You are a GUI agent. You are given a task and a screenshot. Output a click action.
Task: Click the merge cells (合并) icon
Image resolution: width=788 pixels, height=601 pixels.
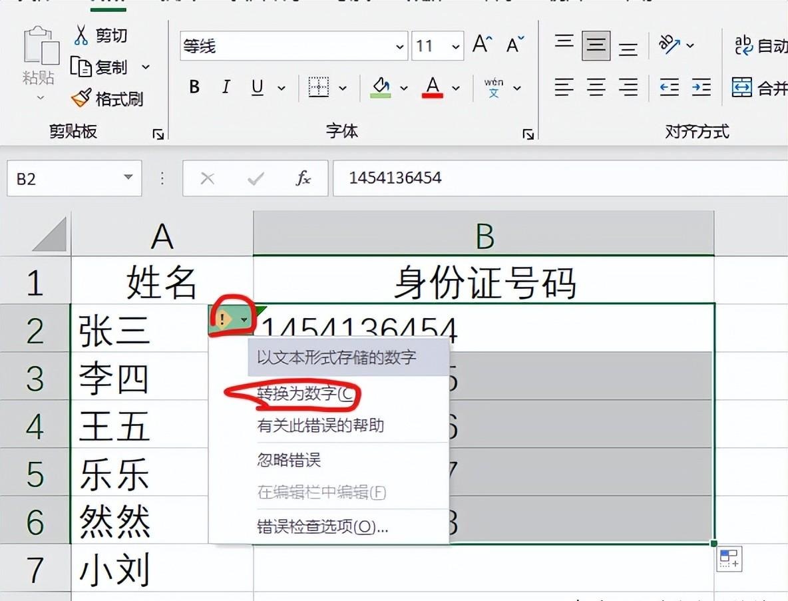coord(742,87)
